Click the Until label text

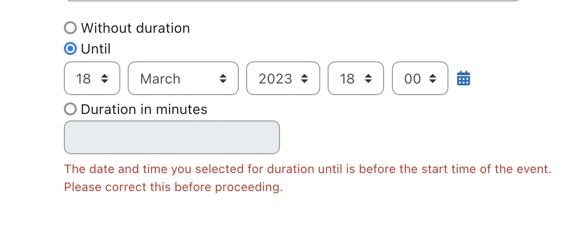(x=96, y=49)
